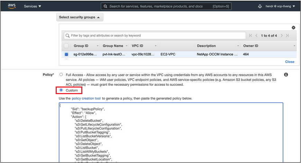
Task: Jump to last page of results
Action: point(288,36)
